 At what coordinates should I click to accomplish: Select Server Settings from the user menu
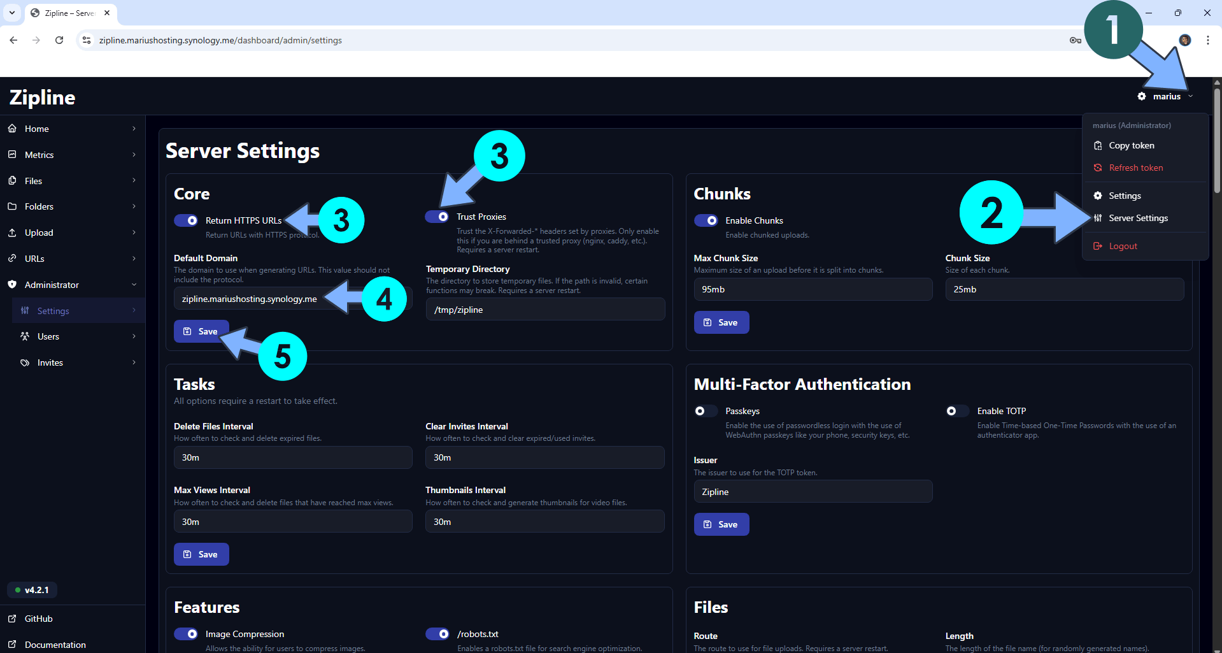(x=1138, y=217)
